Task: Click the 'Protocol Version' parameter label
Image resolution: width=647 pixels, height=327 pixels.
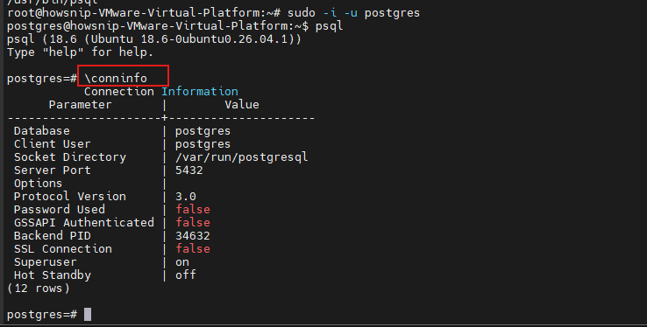Action: pos(70,196)
